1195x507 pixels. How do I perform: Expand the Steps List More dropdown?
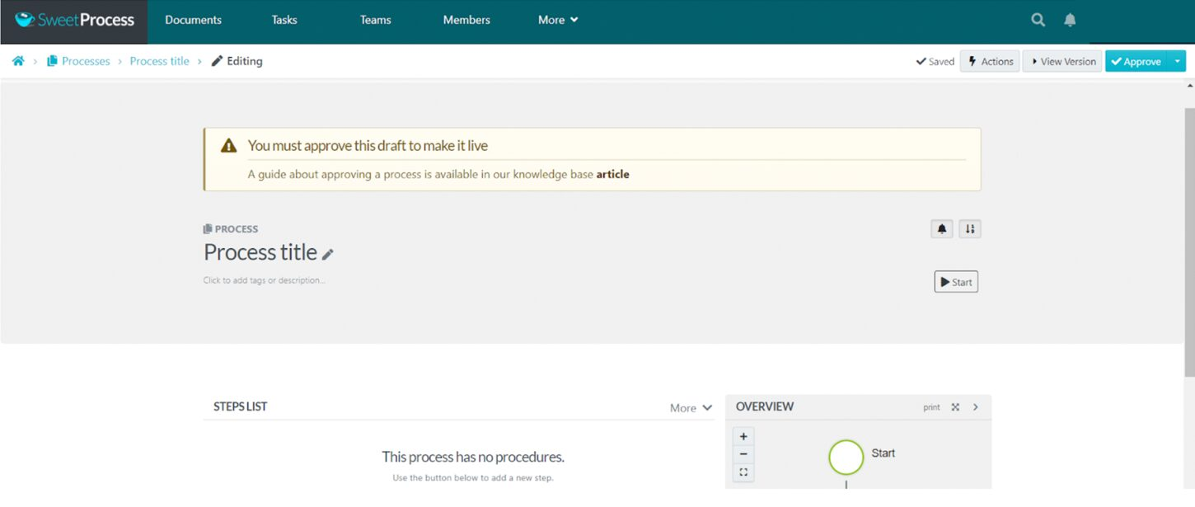coord(691,407)
